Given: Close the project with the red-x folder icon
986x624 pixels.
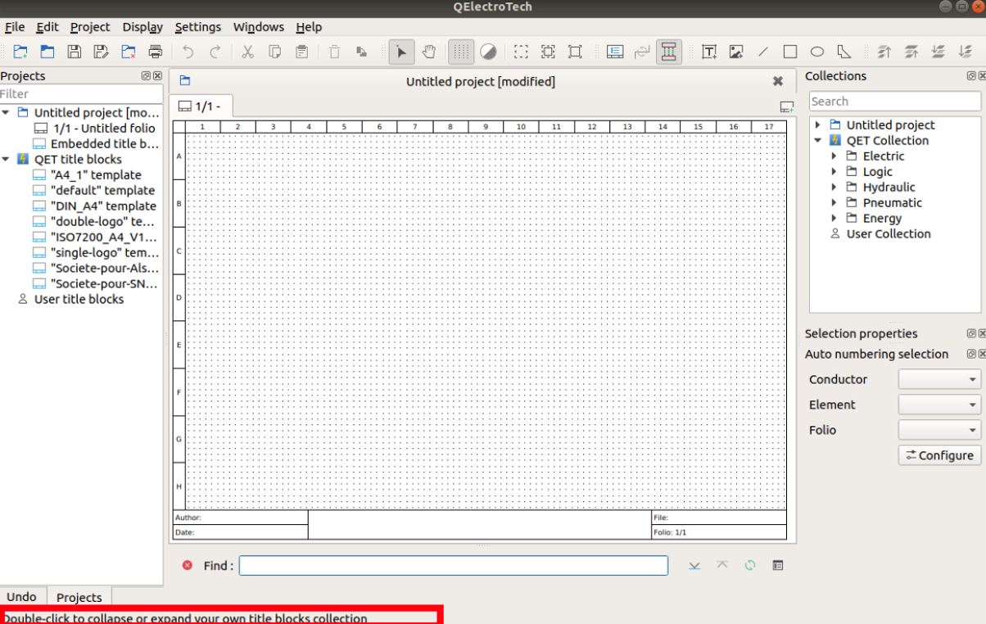Looking at the screenshot, I should tap(129, 52).
